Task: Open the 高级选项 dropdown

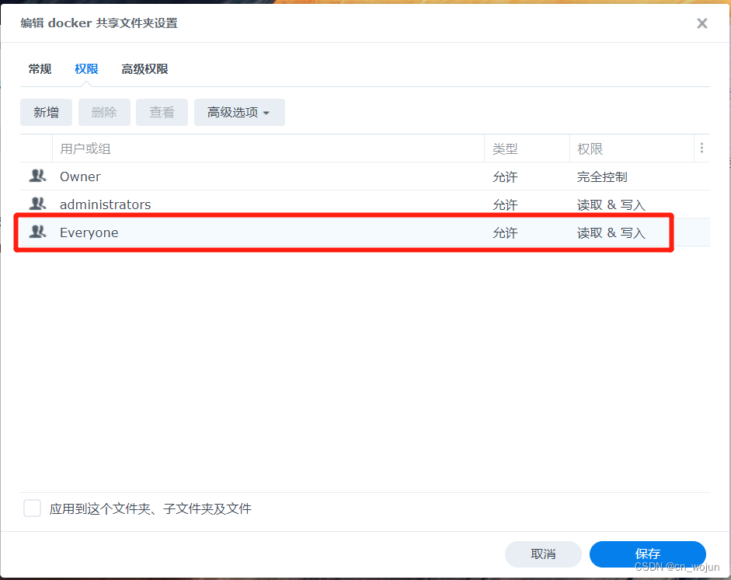Action: 238,112
